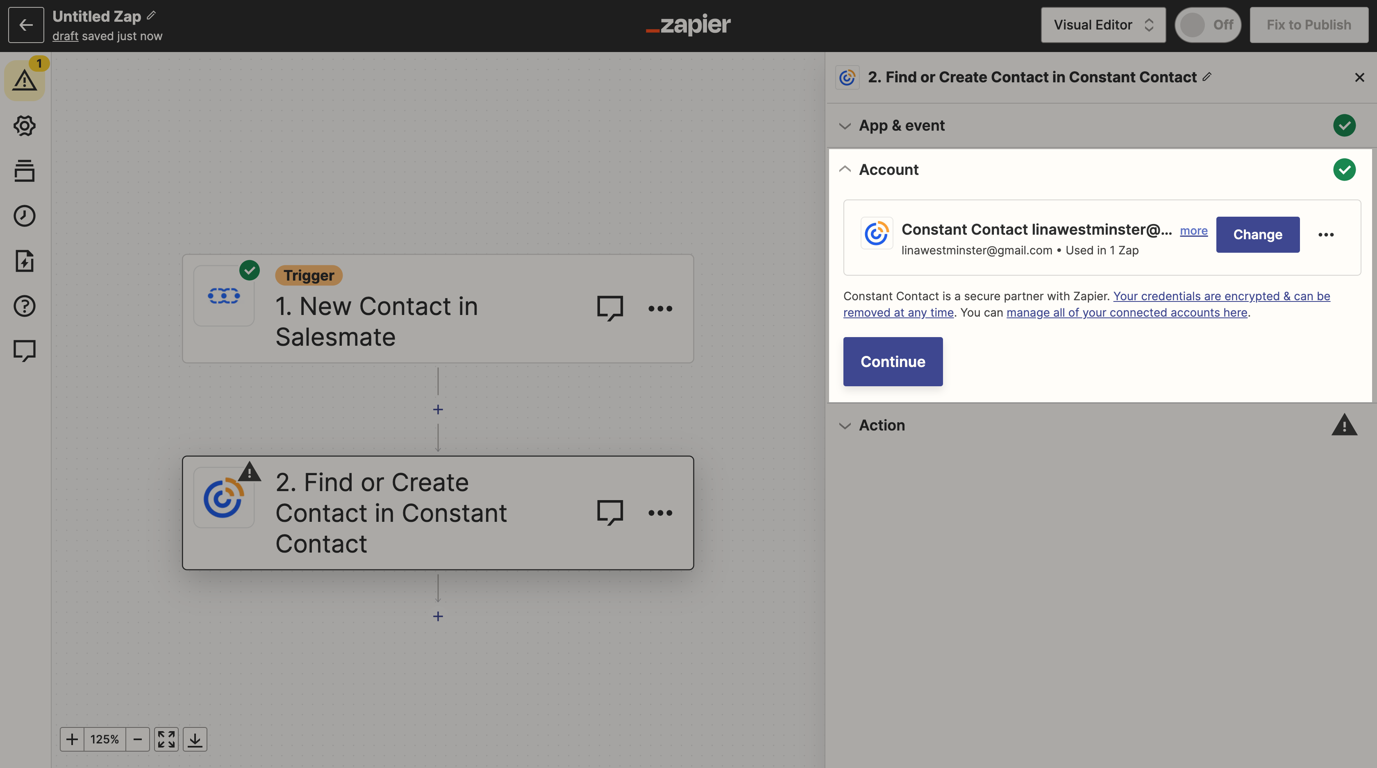Viewport: 1377px width, 768px height.
Task: Open the Zap details file-bolt icon
Action: 25,261
